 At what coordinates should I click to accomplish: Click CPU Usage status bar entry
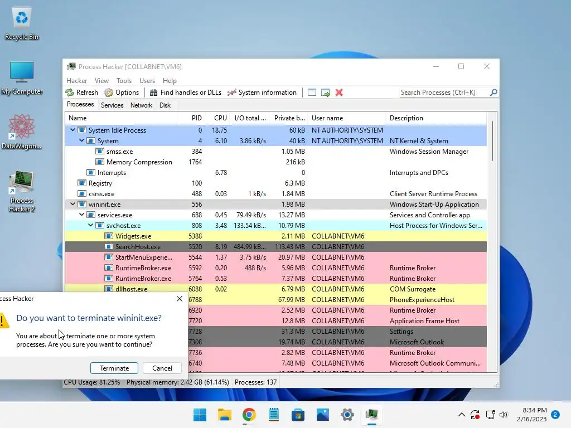(92, 382)
